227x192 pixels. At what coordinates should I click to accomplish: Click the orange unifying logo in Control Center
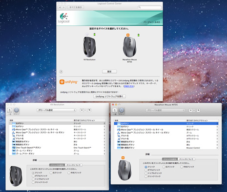[69, 82]
